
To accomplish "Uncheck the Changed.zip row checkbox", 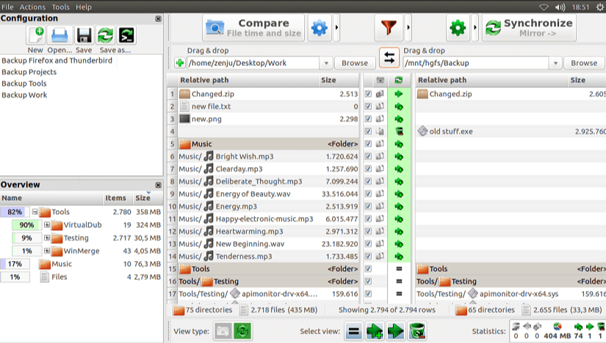I will point(368,94).
